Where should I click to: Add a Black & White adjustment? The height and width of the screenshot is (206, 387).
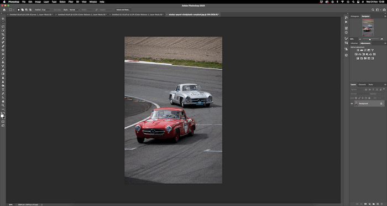click(x=363, y=54)
